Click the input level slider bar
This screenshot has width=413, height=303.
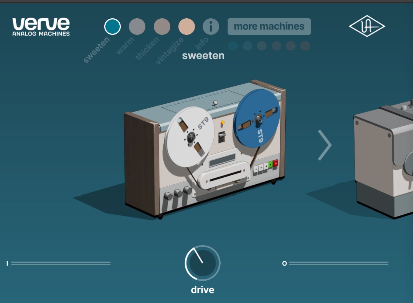(x=61, y=263)
